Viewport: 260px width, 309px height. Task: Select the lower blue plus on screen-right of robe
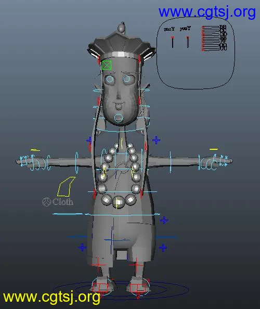click(163, 248)
